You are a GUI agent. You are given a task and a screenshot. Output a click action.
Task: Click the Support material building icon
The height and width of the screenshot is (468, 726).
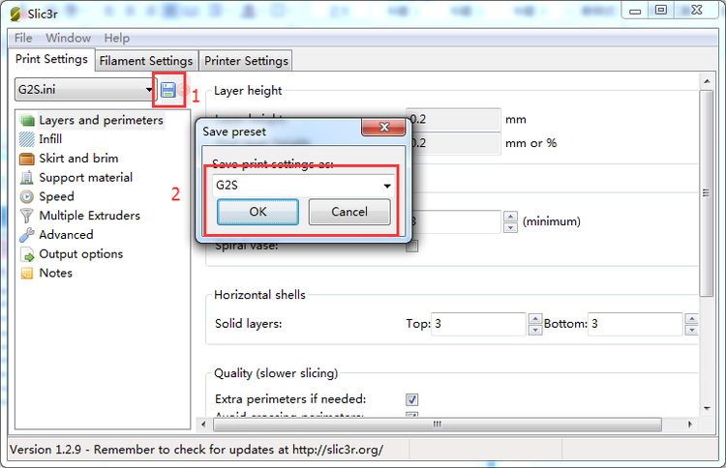[27, 178]
